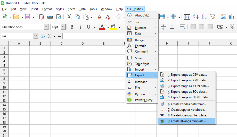Click the Print icon in toolbar
The image size is (237, 137).
coord(50,17)
